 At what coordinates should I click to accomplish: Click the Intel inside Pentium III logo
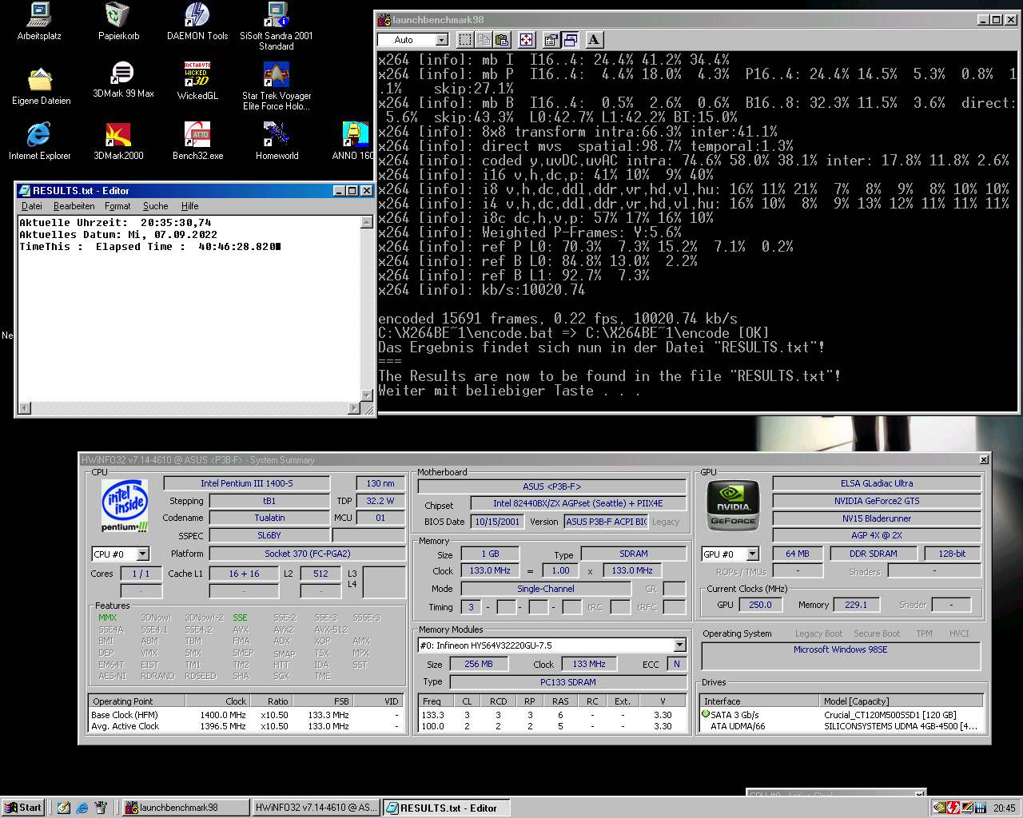(x=125, y=505)
